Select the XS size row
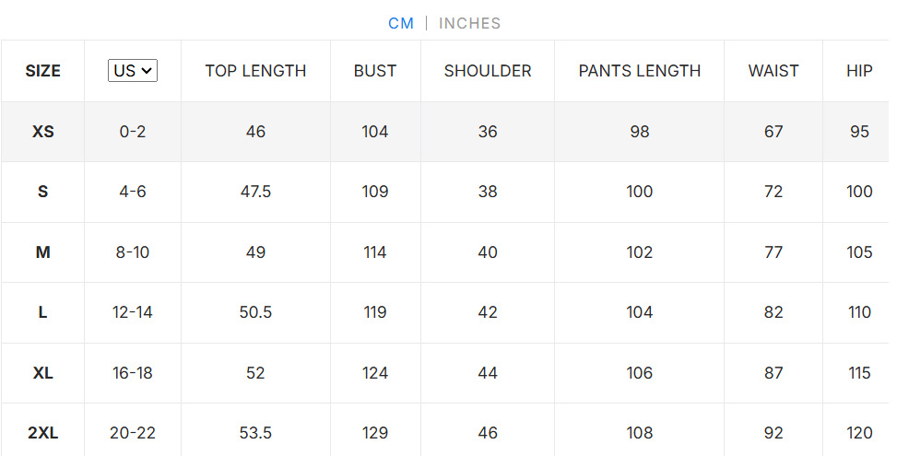This screenshot has width=897, height=456. click(43, 132)
